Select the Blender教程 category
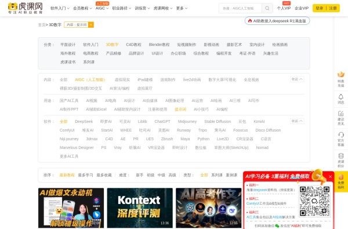348x229 pixels. click(x=159, y=45)
